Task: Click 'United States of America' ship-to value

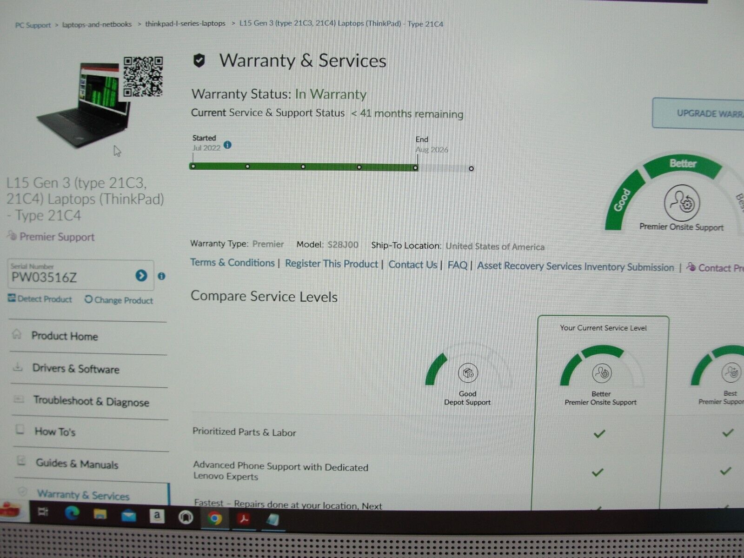Action: coord(495,246)
